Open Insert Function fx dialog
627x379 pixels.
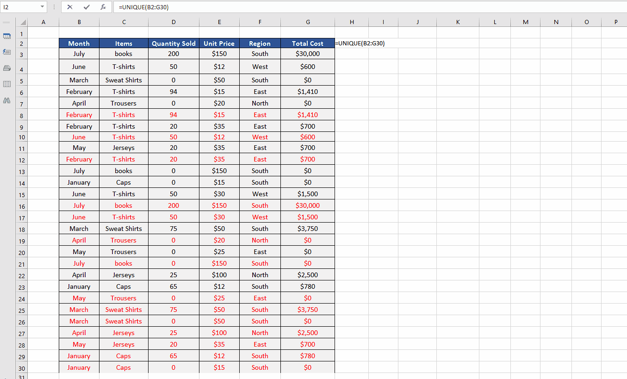point(103,7)
